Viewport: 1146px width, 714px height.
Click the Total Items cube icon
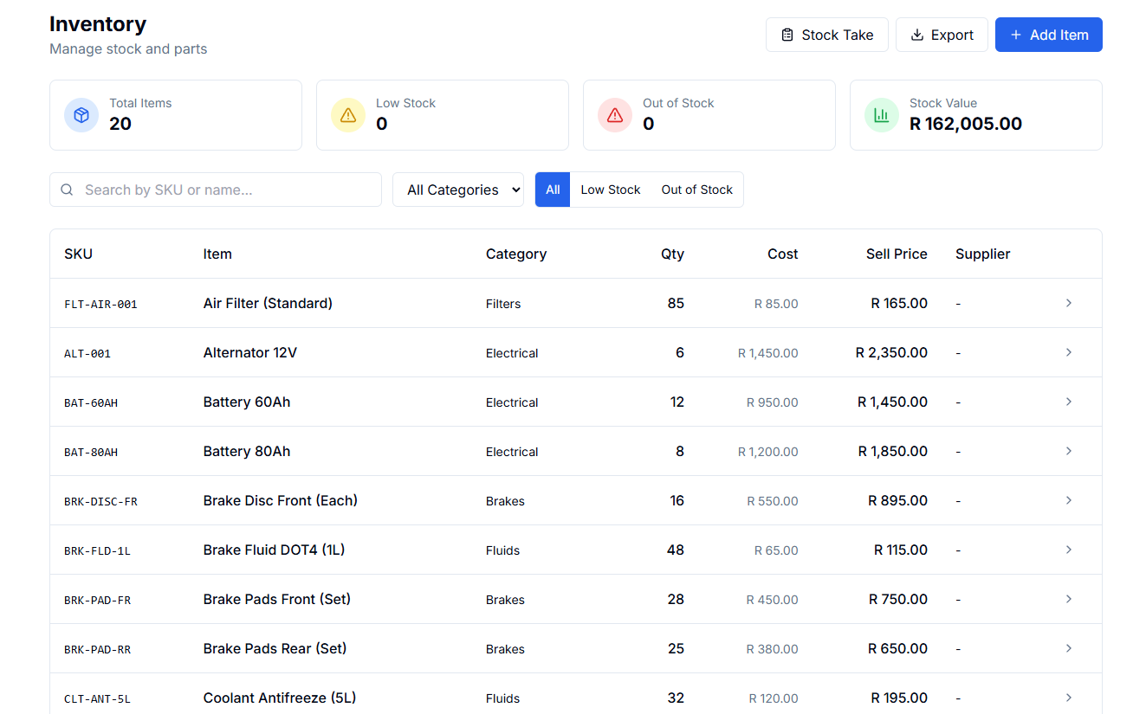[x=81, y=115]
